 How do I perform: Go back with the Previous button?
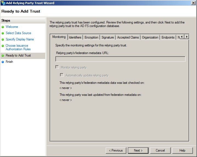[x=116, y=150]
